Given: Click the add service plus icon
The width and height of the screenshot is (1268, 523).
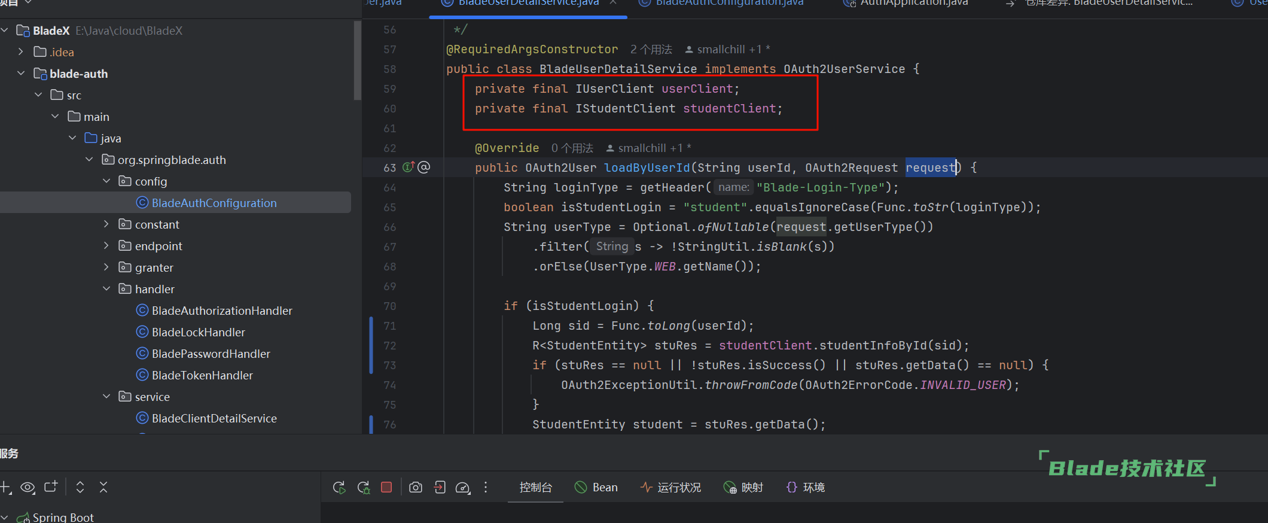Looking at the screenshot, I should (5, 487).
